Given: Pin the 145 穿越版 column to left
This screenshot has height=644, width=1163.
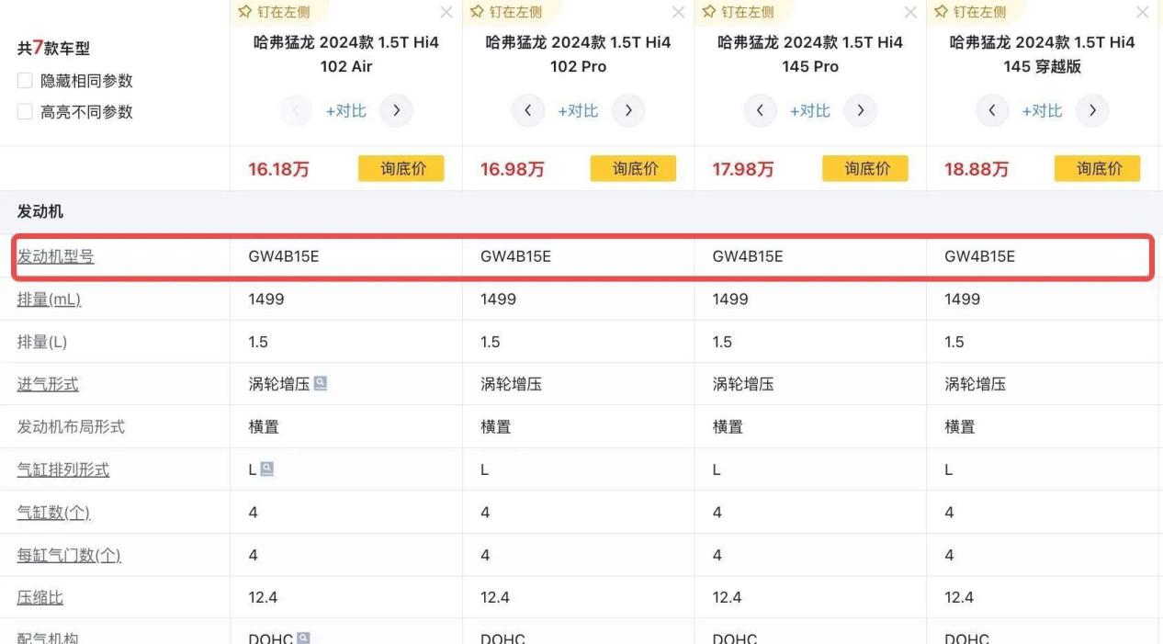Looking at the screenshot, I should 970,12.
